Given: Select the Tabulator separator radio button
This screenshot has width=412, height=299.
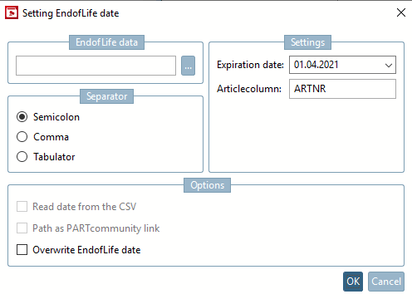Looking at the screenshot, I should coord(22,157).
